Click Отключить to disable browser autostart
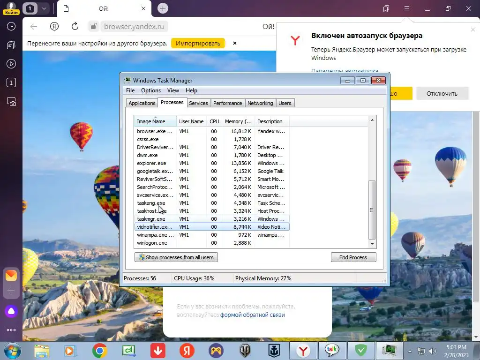 point(442,93)
